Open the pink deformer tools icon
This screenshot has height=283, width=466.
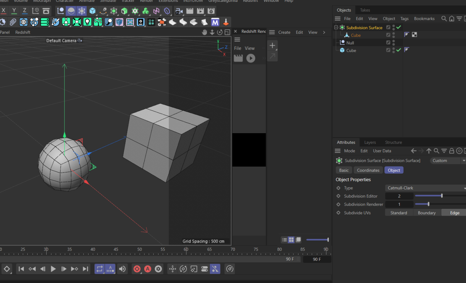coord(156,11)
